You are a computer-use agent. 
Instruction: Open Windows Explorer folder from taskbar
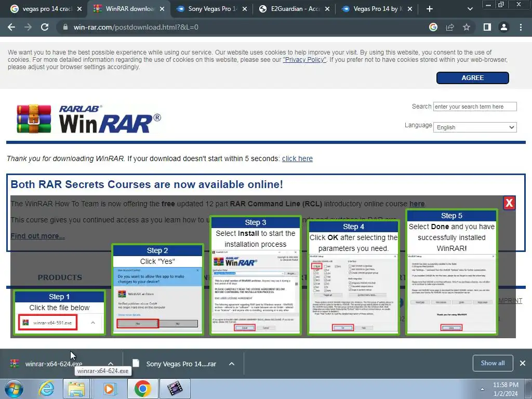click(x=76, y=389)
